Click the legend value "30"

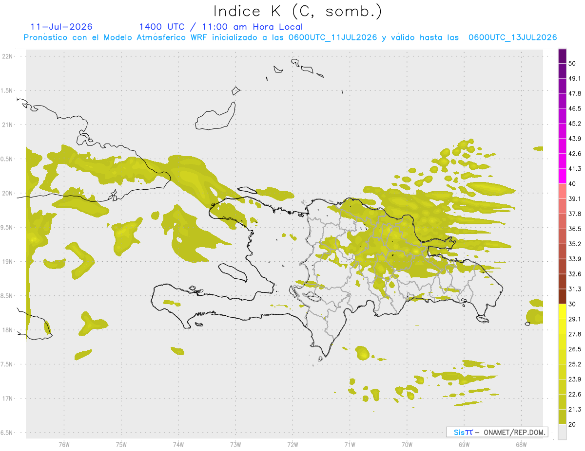tap(573, 304)
